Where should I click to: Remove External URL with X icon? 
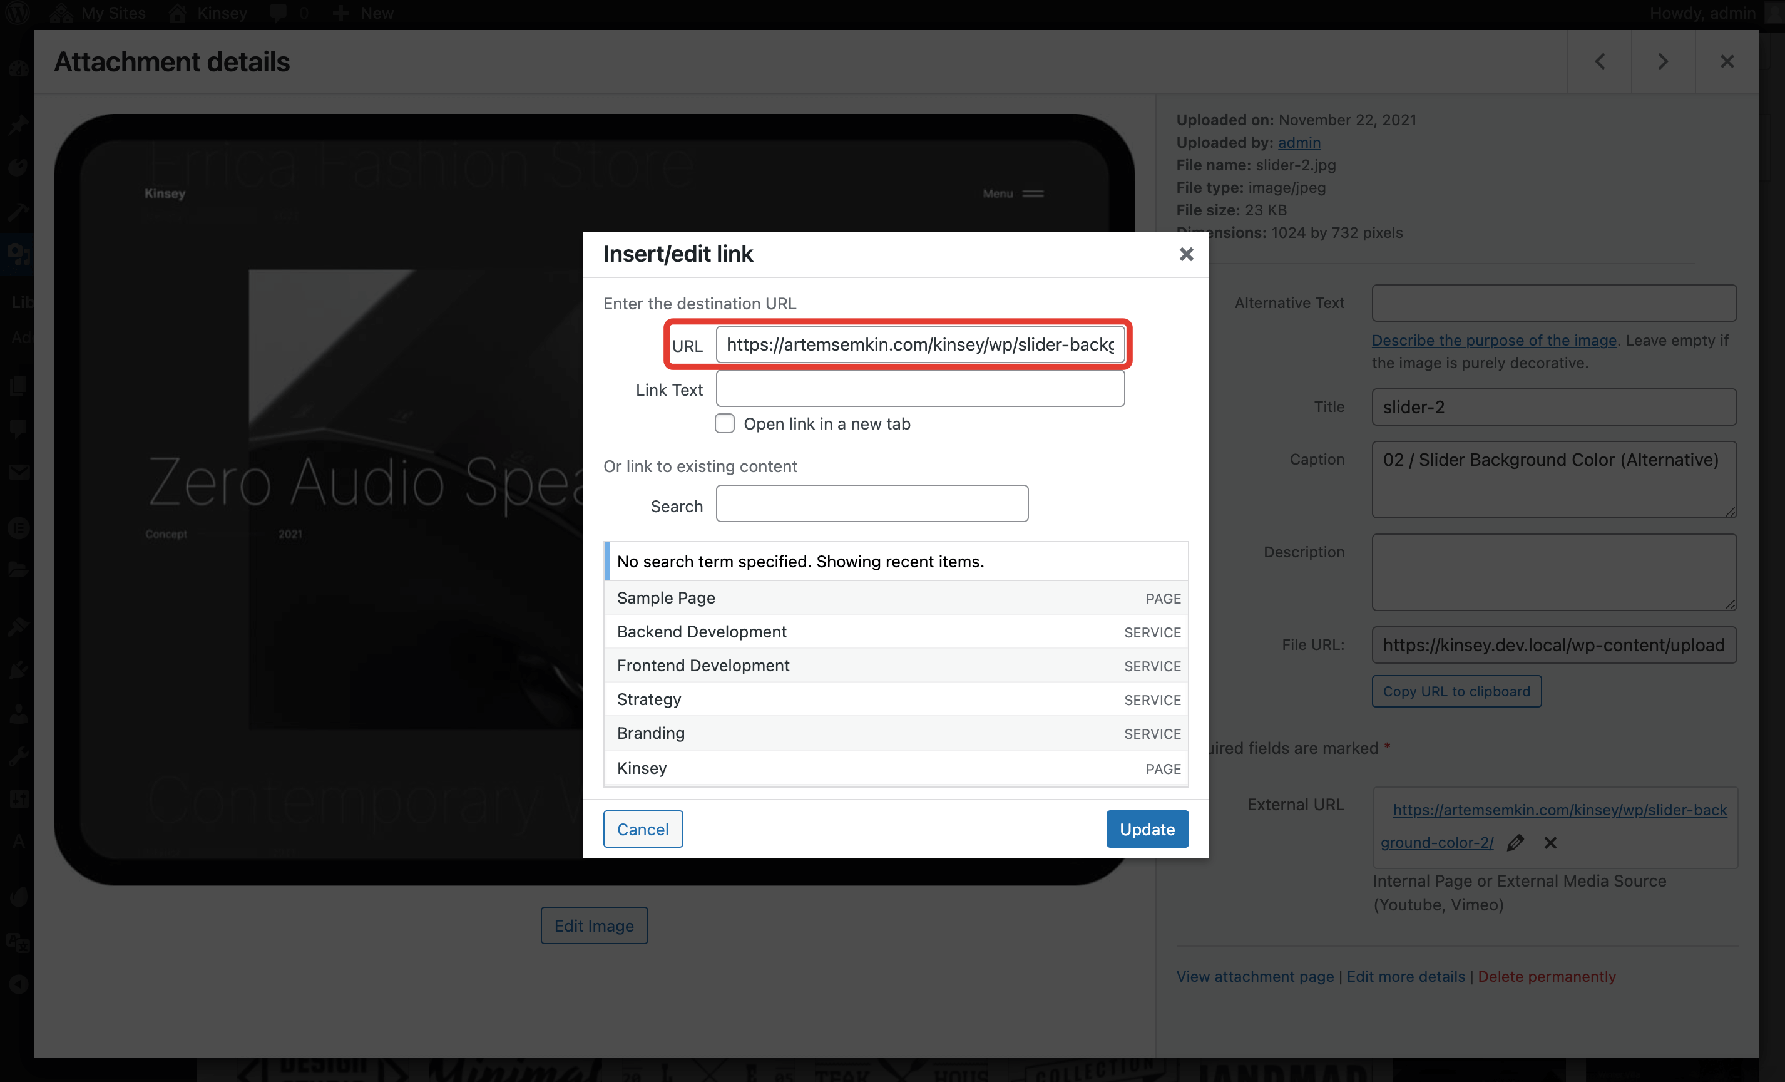point(1550,842)
